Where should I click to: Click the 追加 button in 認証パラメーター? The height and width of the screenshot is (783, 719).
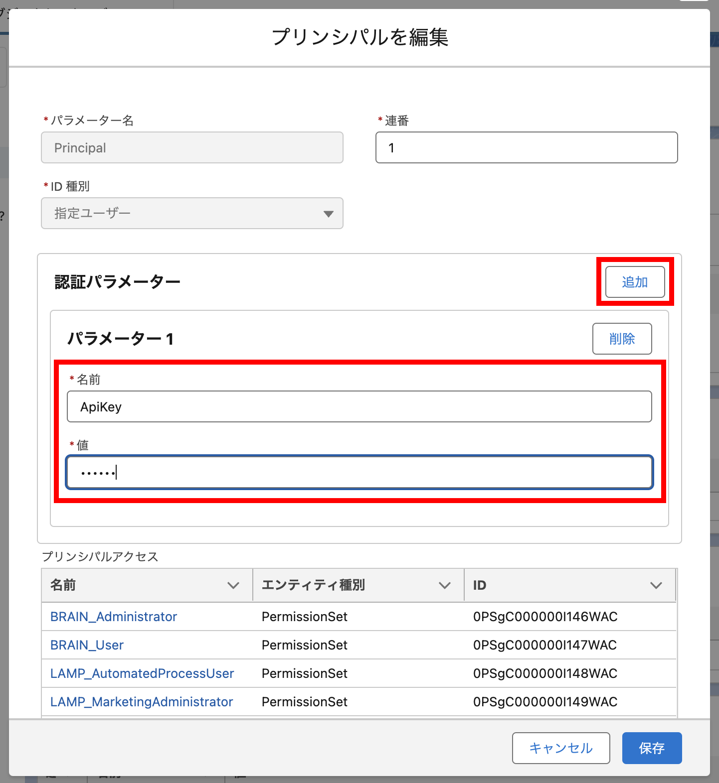(x=635, y=282)
